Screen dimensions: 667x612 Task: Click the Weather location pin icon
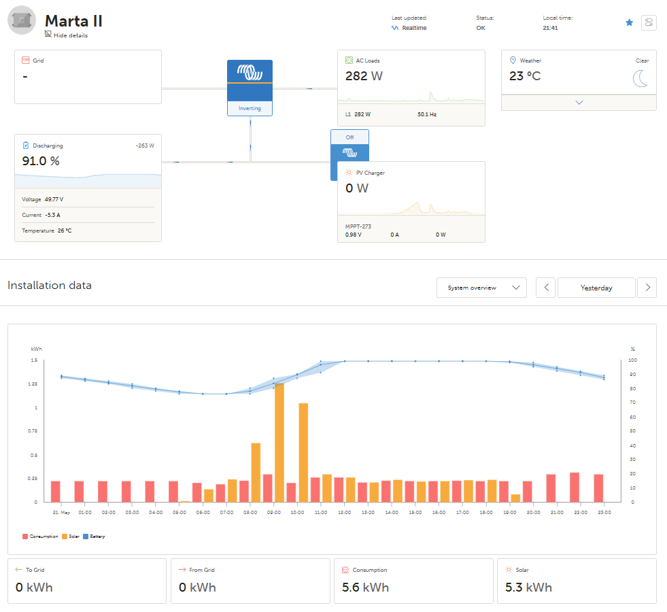click(513, 61)
